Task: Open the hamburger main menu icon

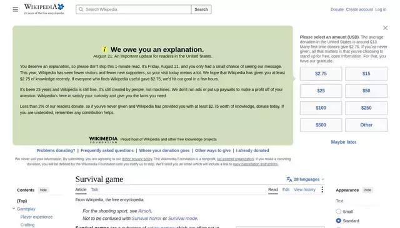Action: (15, 9)
